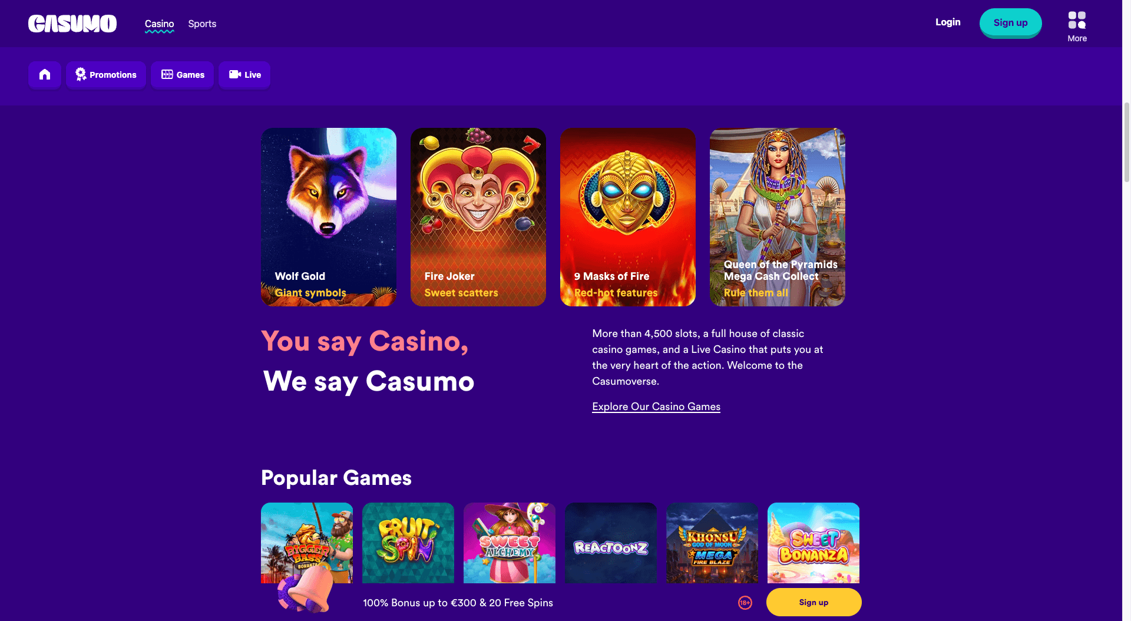This screenshot has width=1131, height=621.
Task: Click the Games slot machine icon
Action: (167, 74)
